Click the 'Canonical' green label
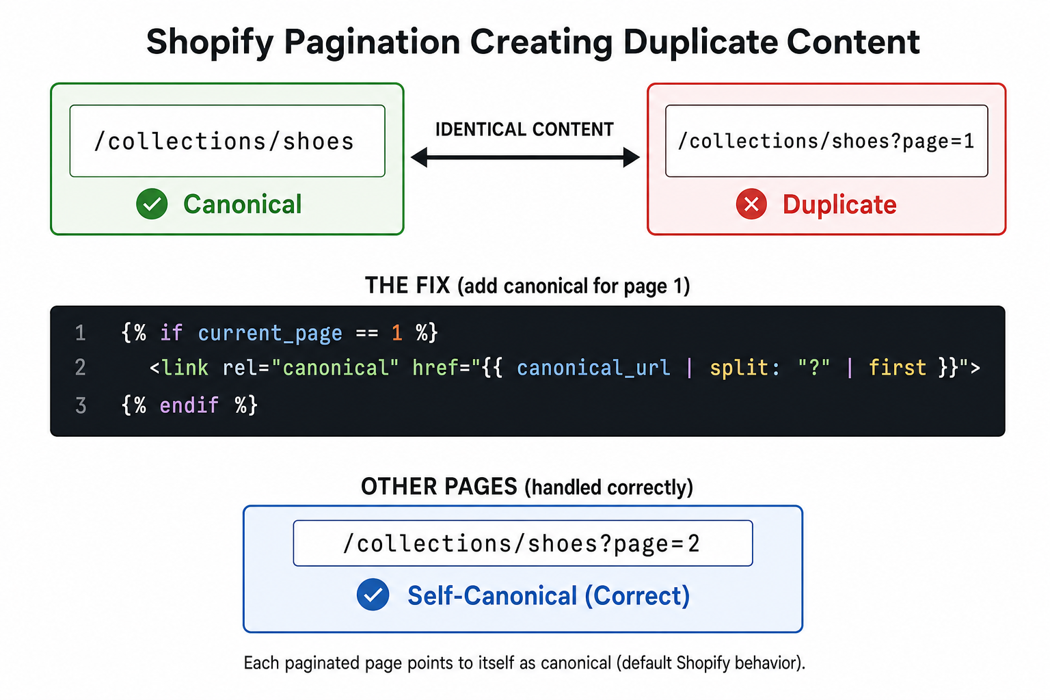This screenshot has width=1050, height=700. coord(243,204)
